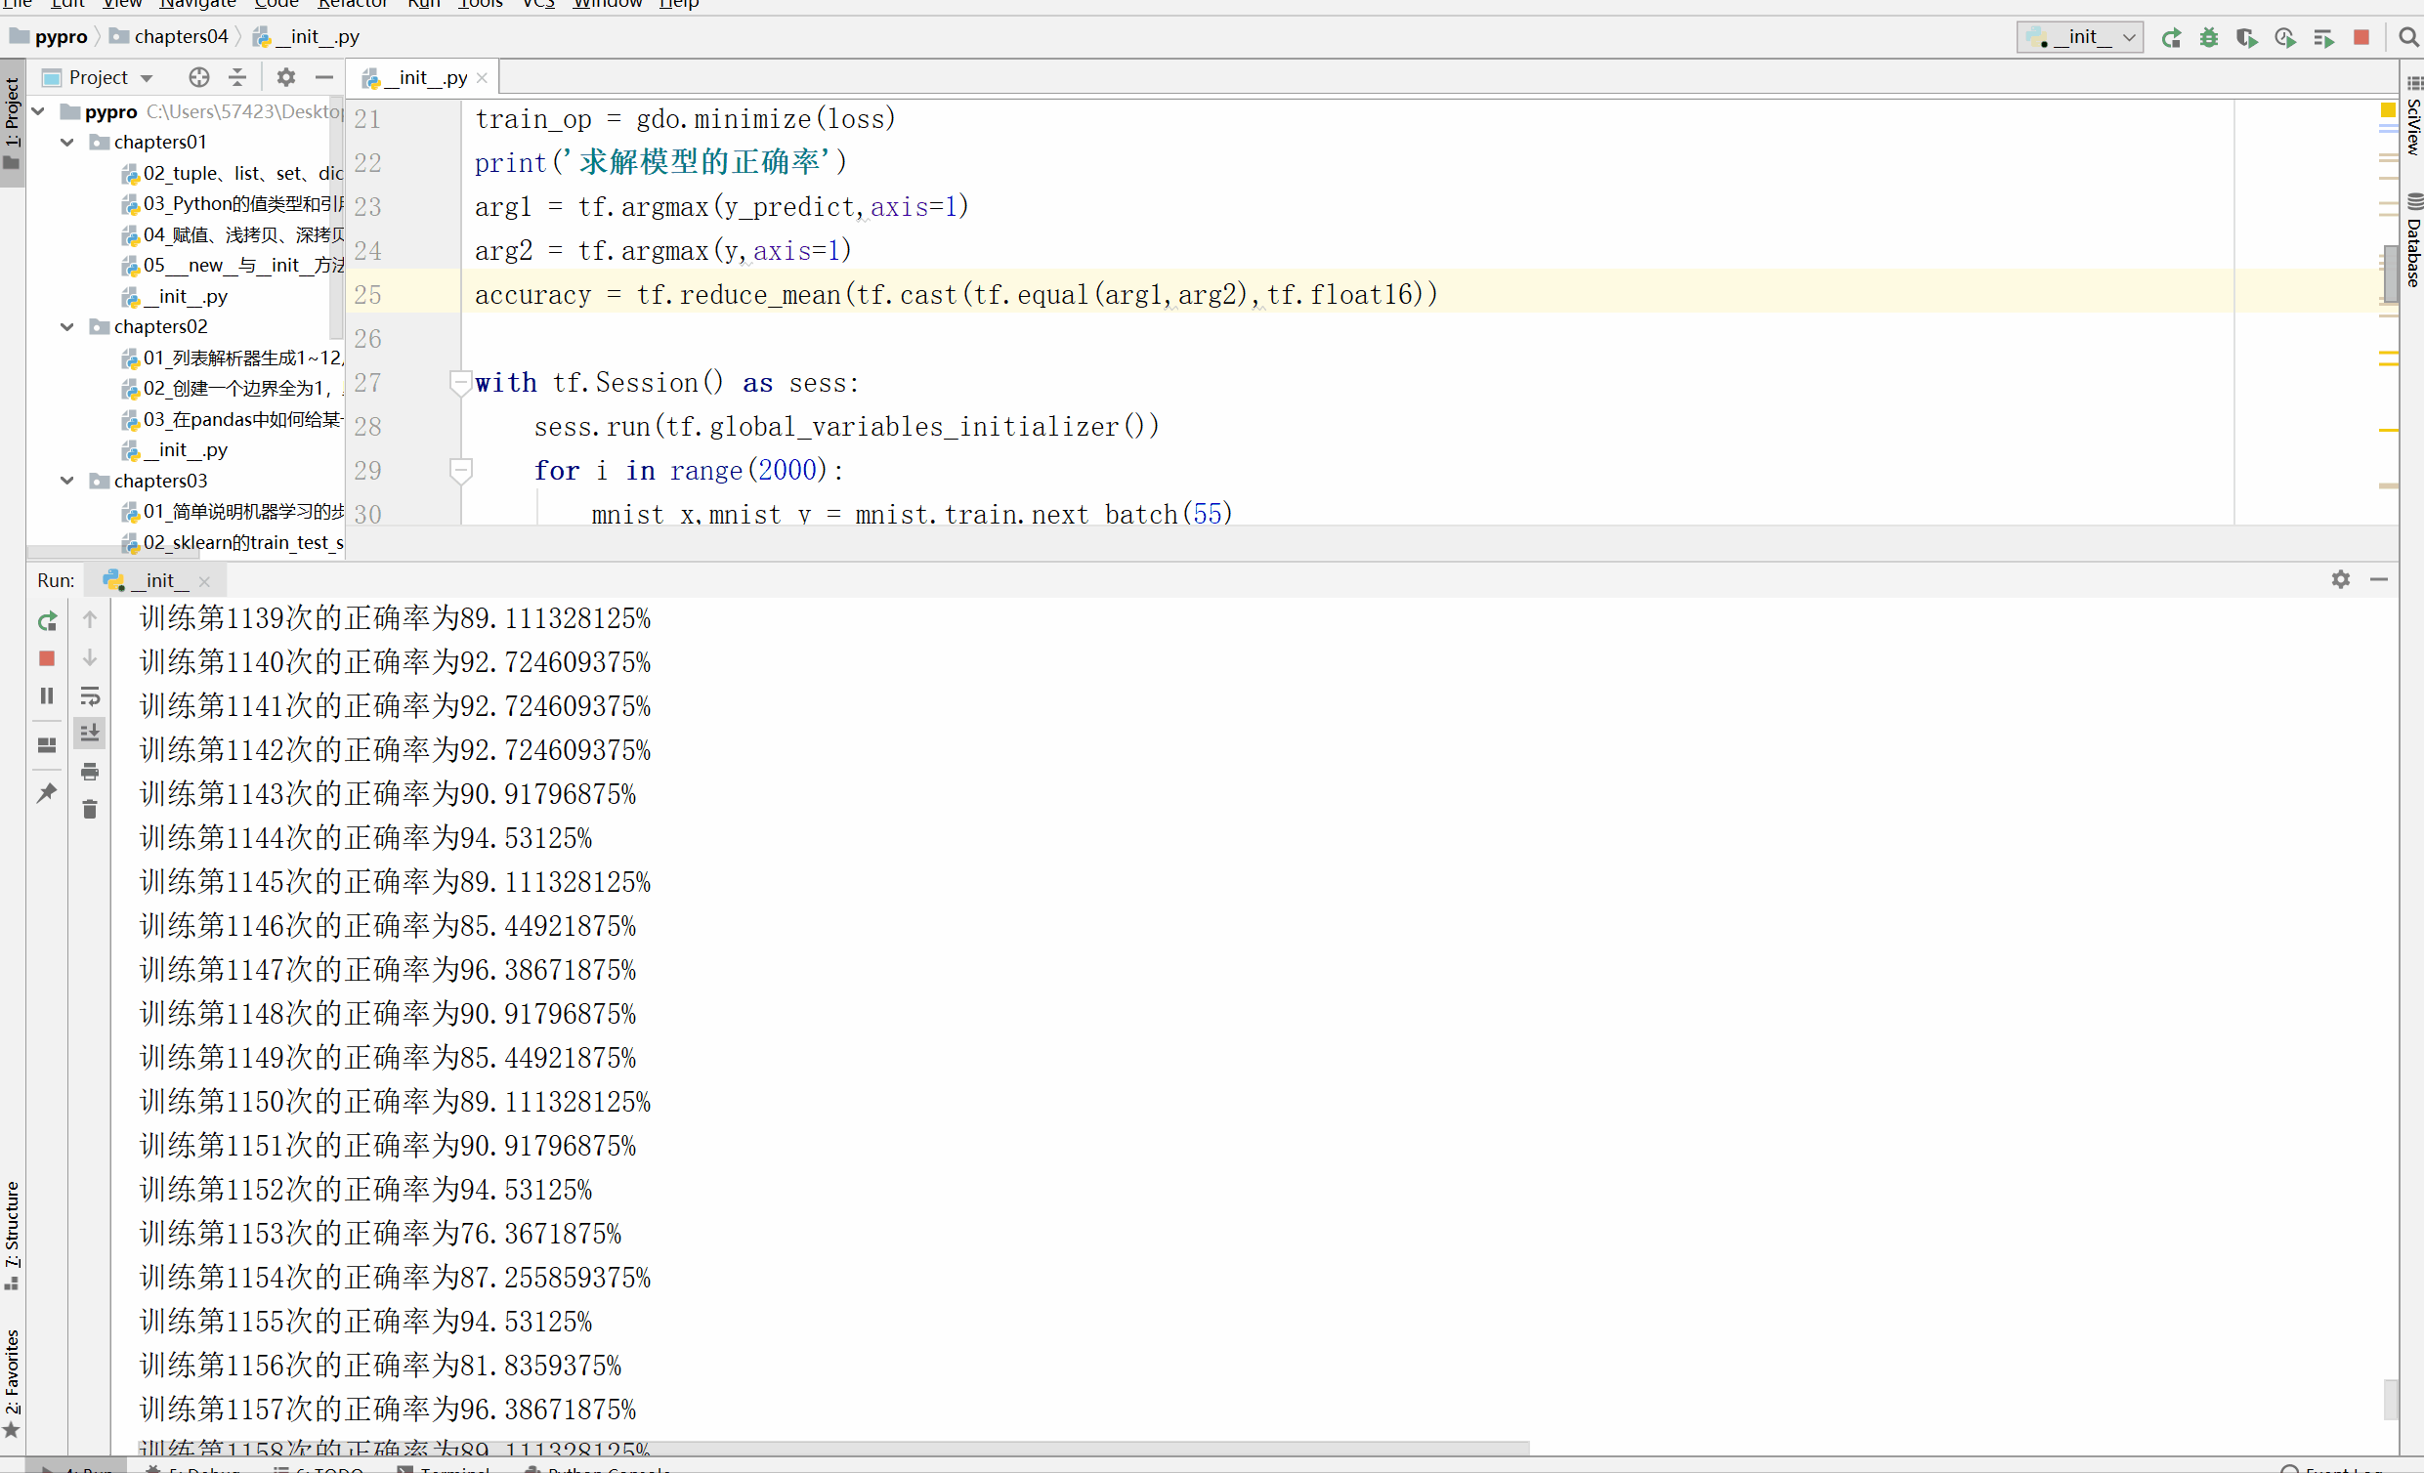The width and height of the screenshot is (2424, 1473).
Task: Click the Debug bug icon in toolbar
Action: [2208, 37]
